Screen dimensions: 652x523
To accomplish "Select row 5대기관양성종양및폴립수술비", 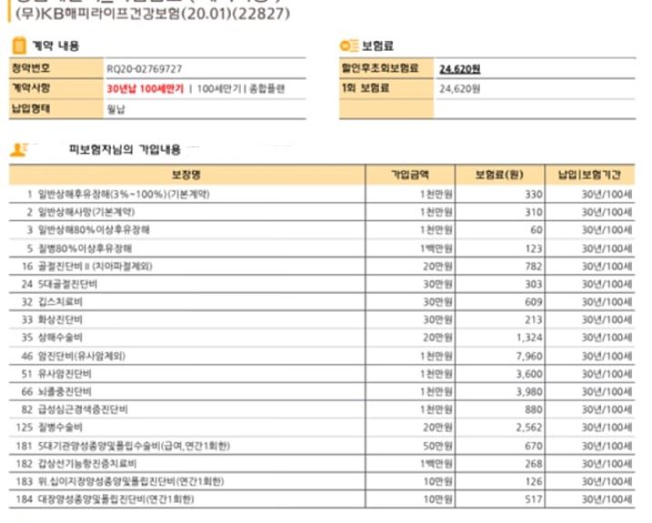I will (x=322, y=446).
